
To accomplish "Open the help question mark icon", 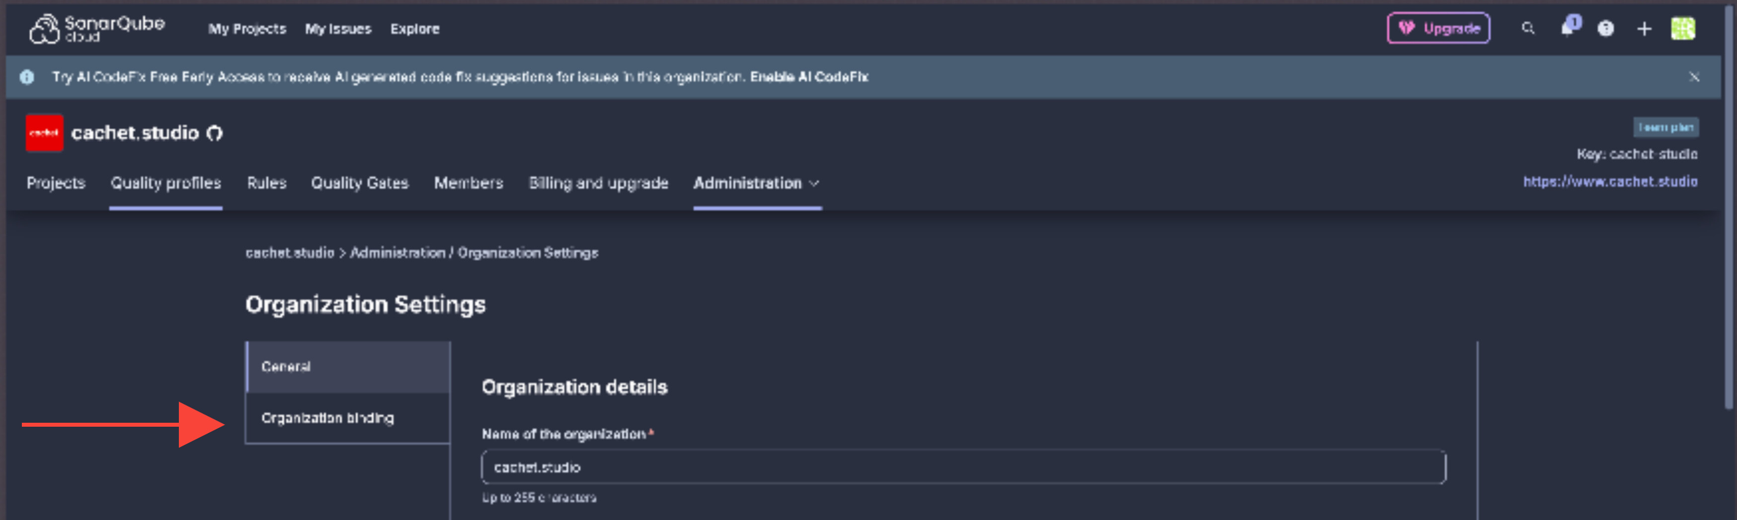I will click(1605, 28).
